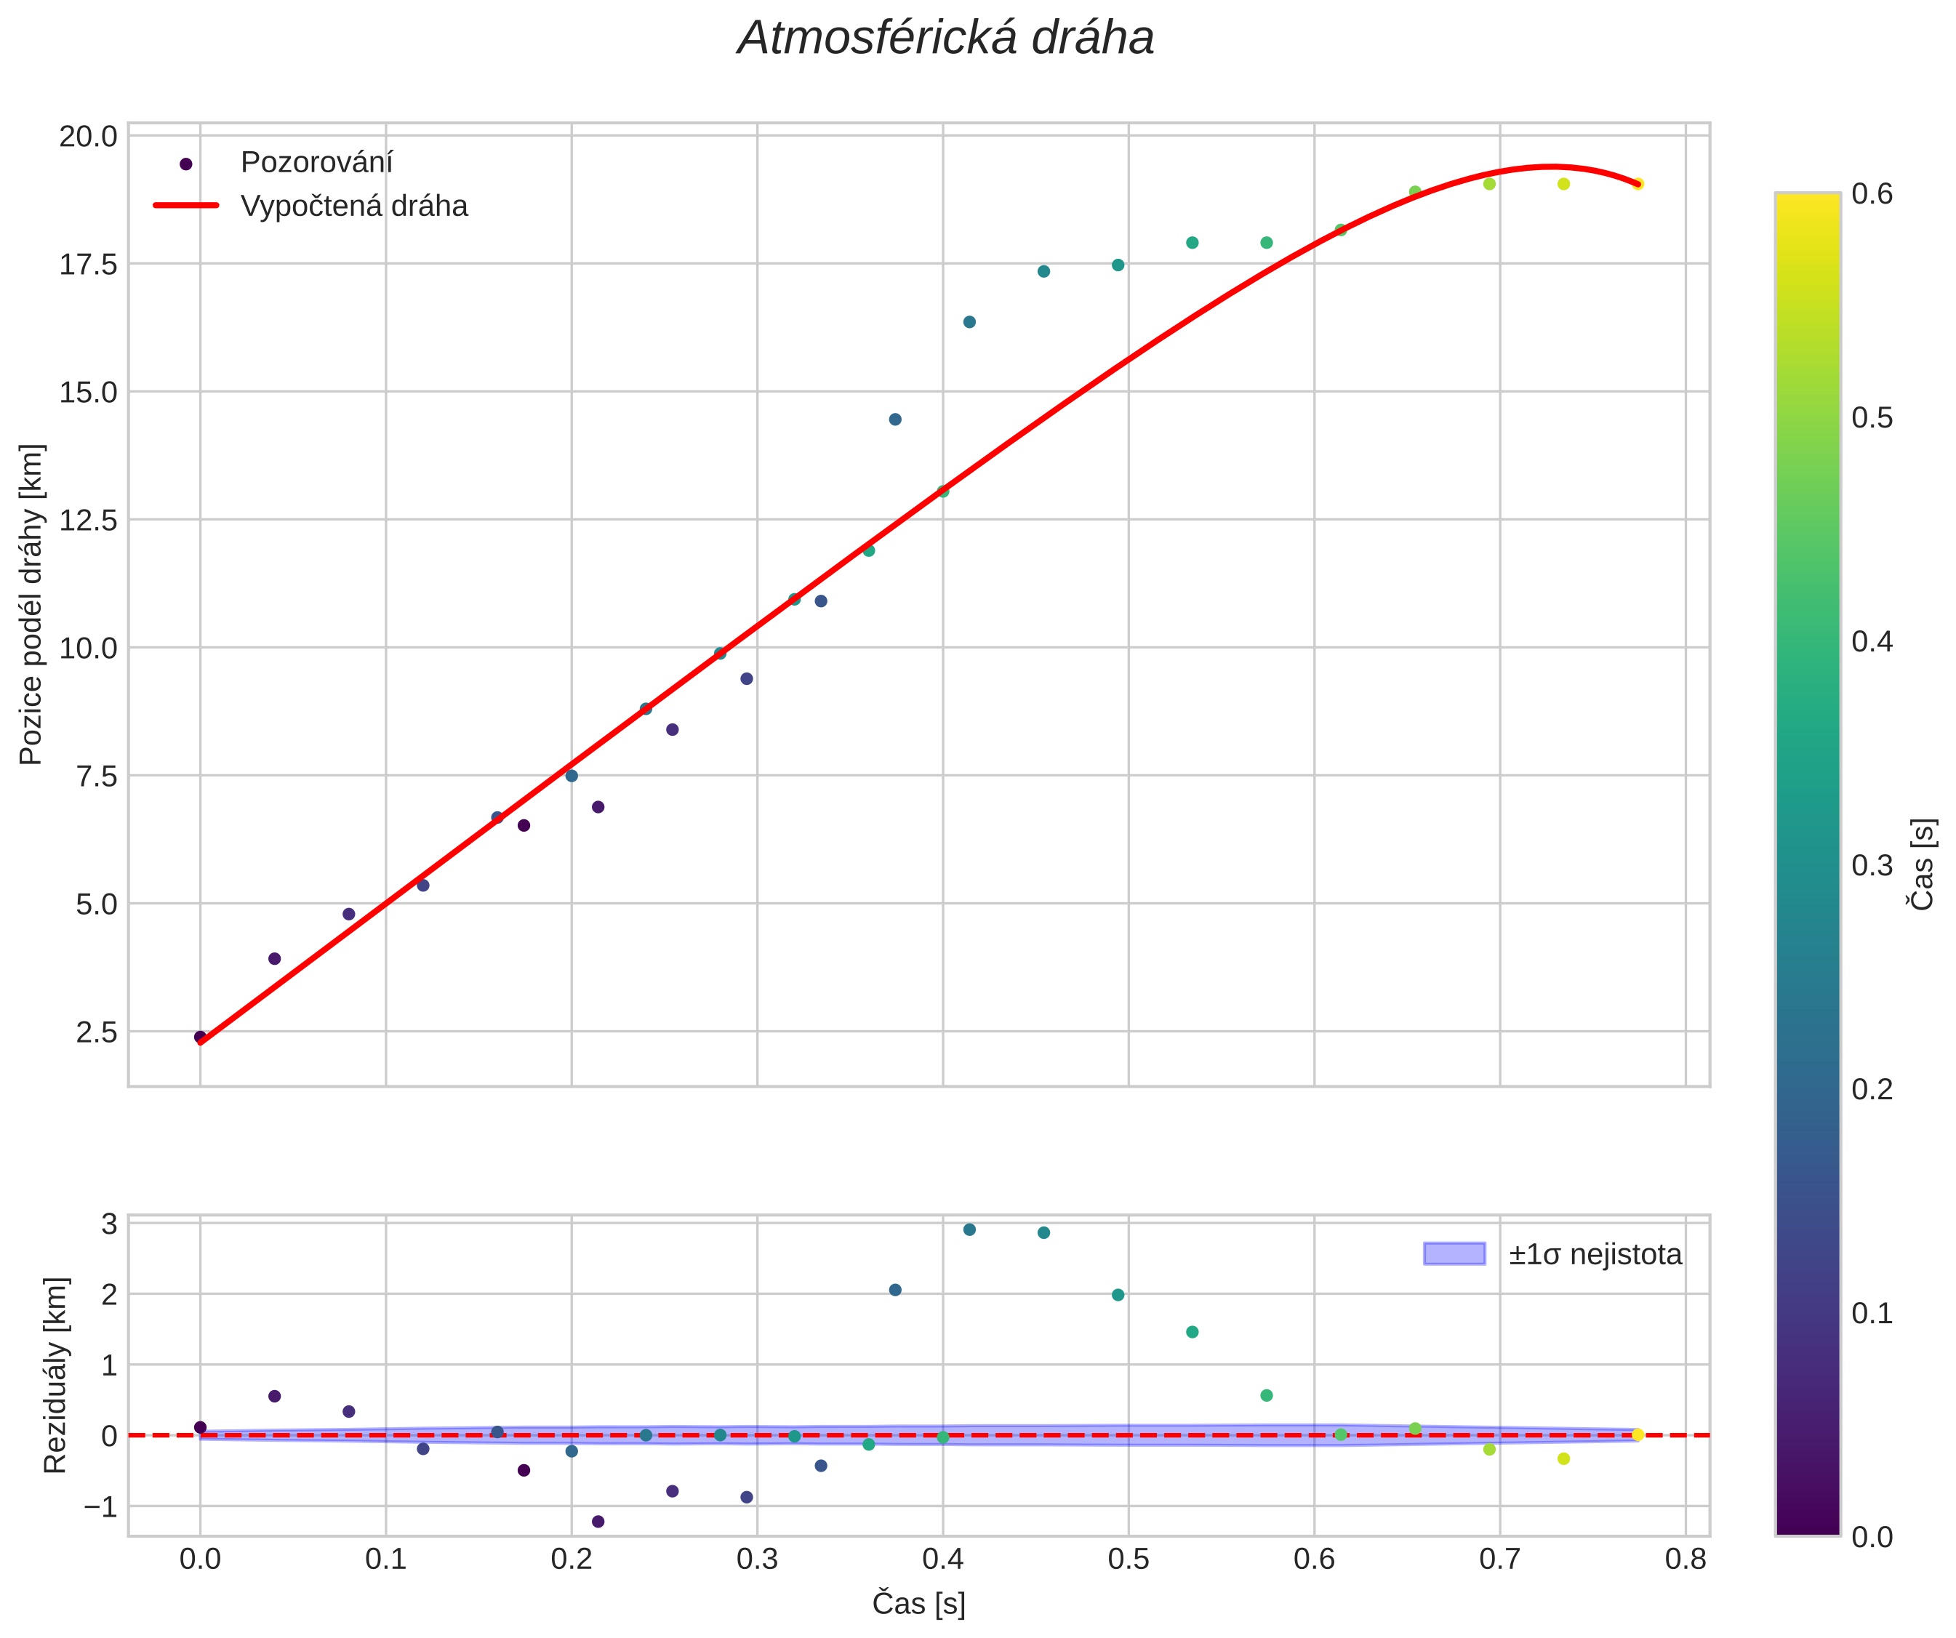Click the last yellow observation point in the upper plot

[x=1638, y=185]
